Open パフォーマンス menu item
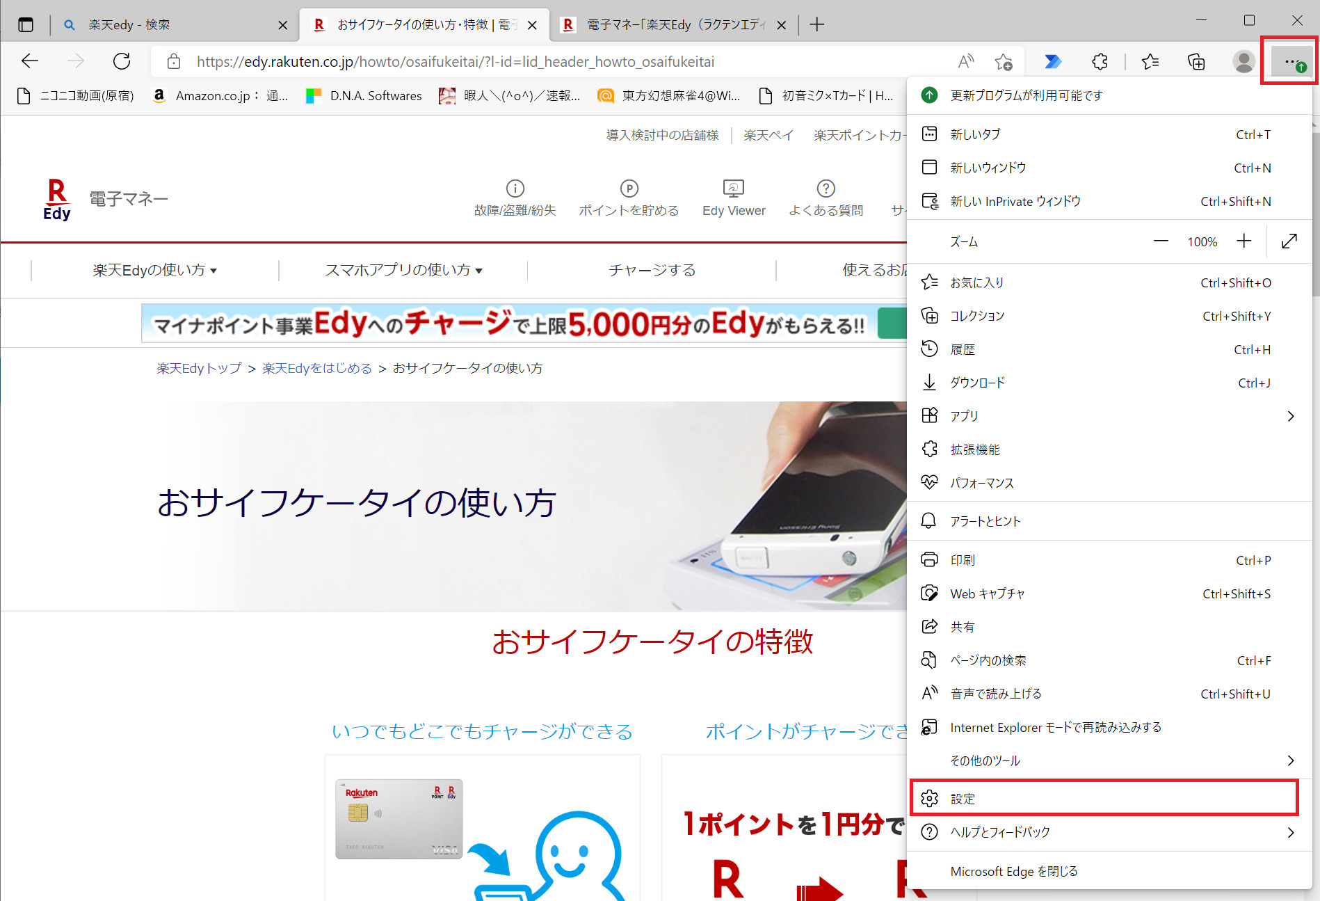This screenshot has height=901, width=1320. [1110, 483]
